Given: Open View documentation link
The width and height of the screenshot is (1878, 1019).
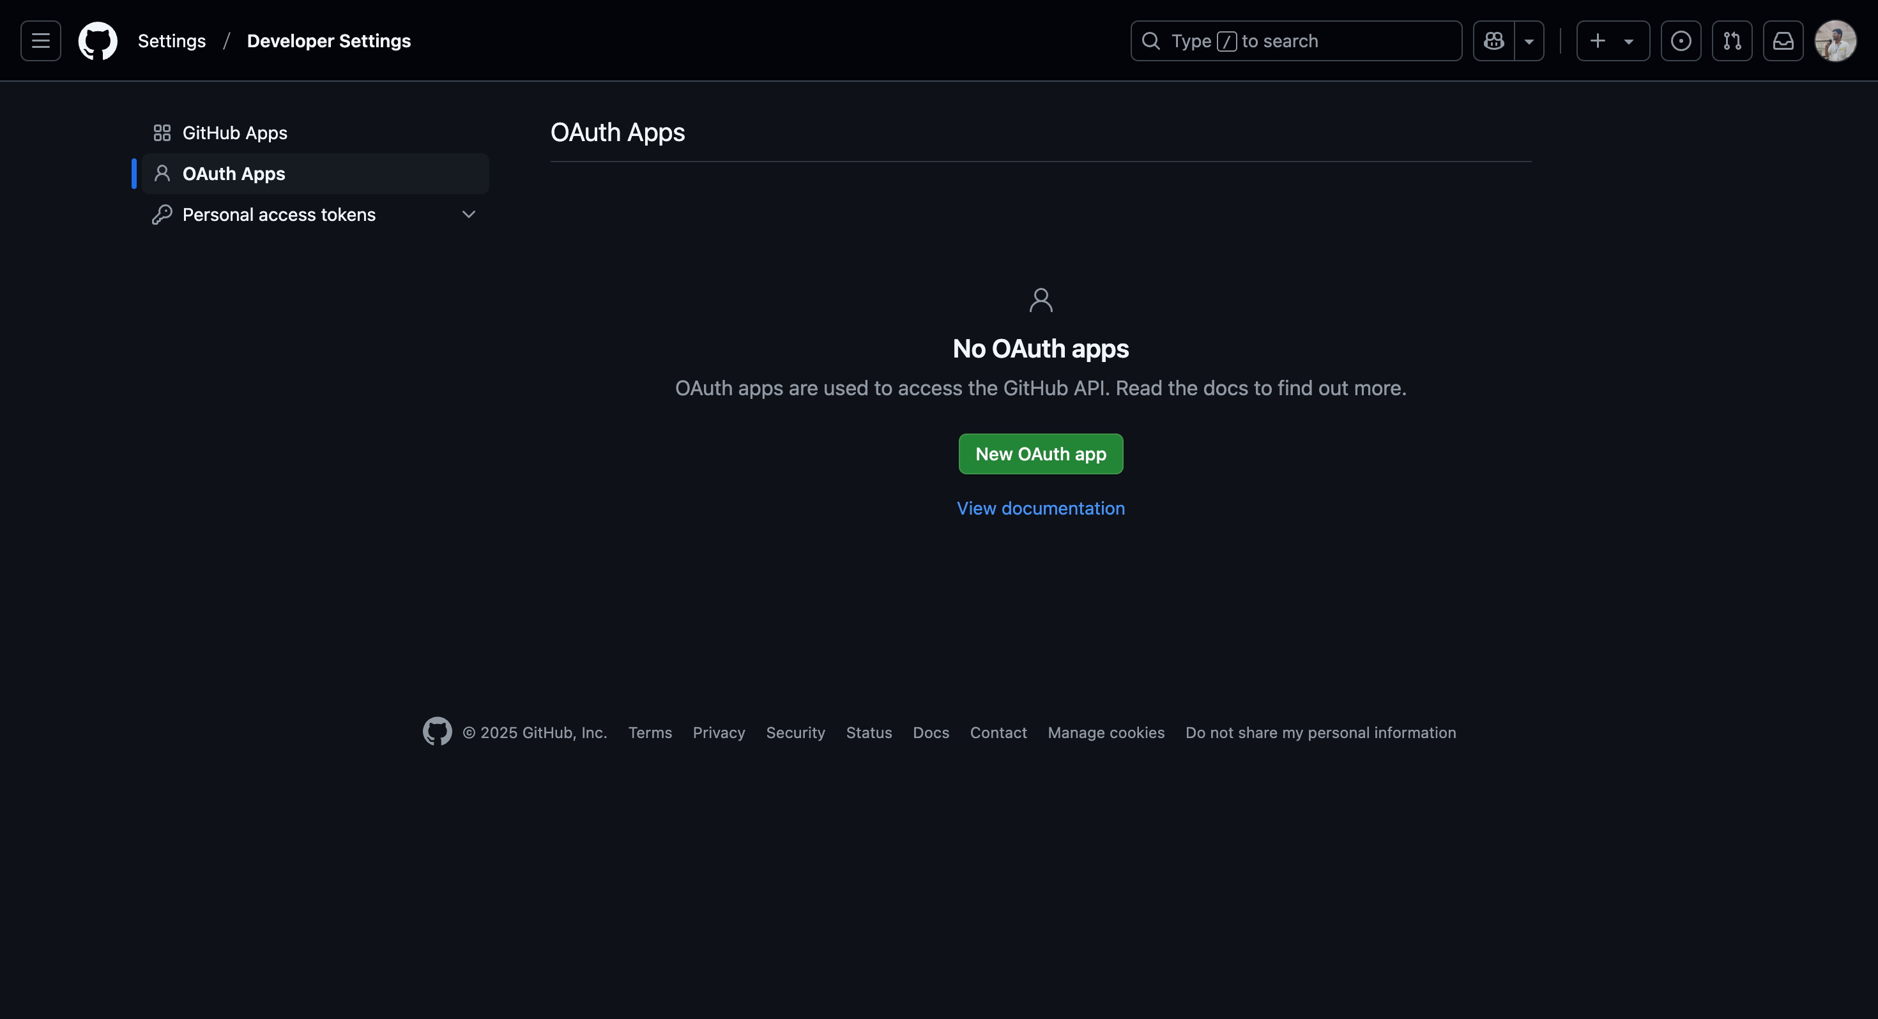Looking at the screenshot, I should coord(1041,508).
